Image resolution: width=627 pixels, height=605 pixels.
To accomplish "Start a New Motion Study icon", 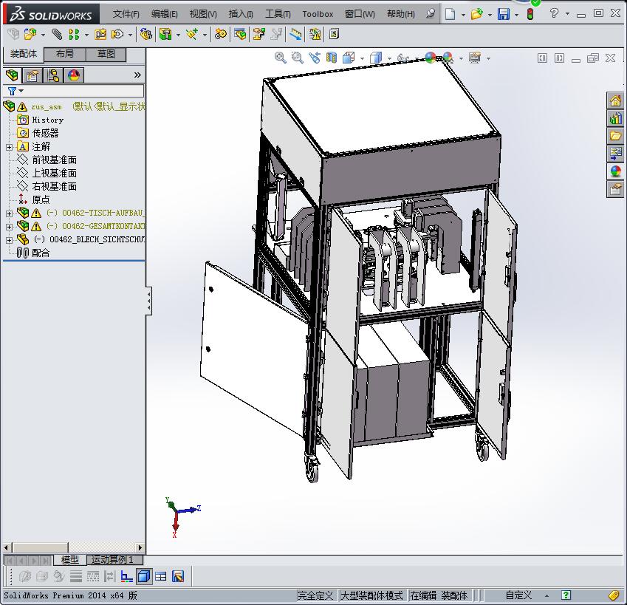I will pos(220,35).
